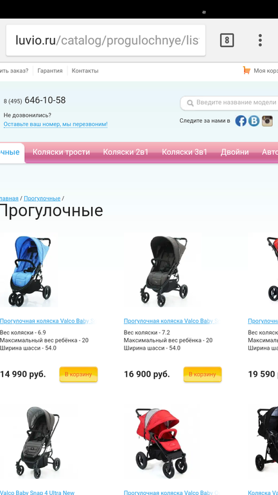The image size is (278, 495).
Task: Open the 'Двойни' category tab
Action: [x=235, y=152]
